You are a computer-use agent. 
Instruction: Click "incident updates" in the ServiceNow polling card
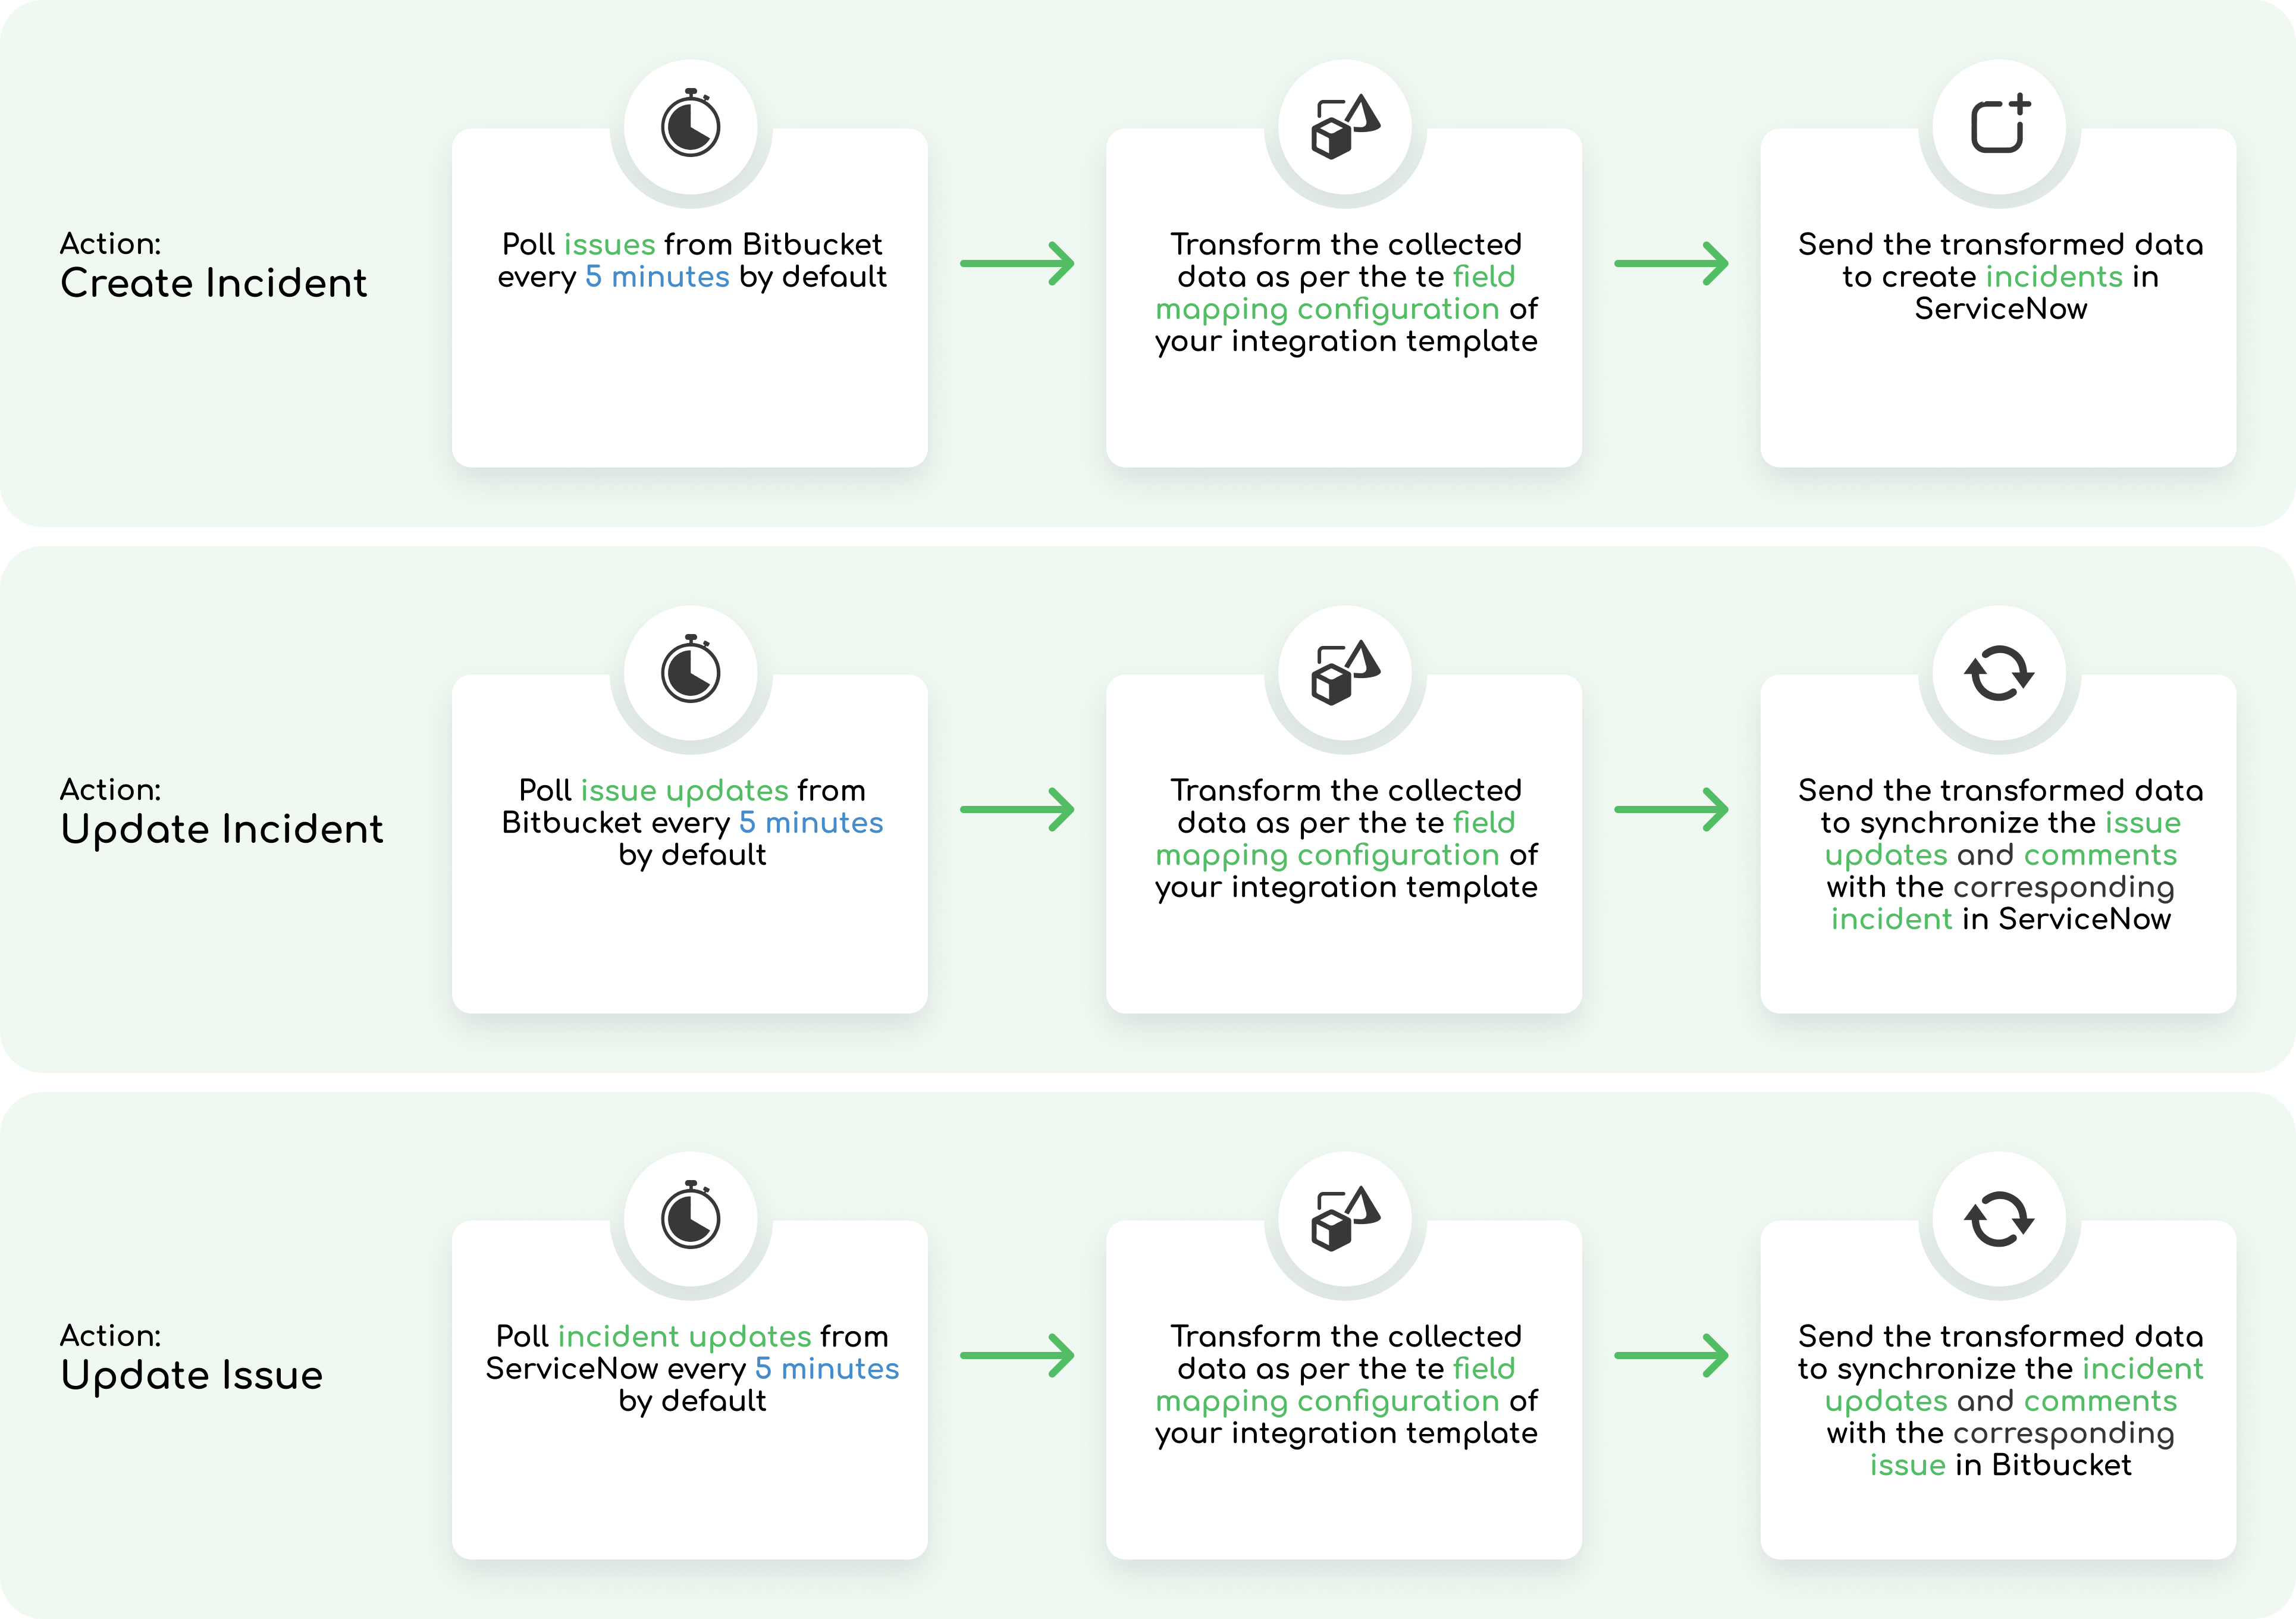coord(684,1337)
